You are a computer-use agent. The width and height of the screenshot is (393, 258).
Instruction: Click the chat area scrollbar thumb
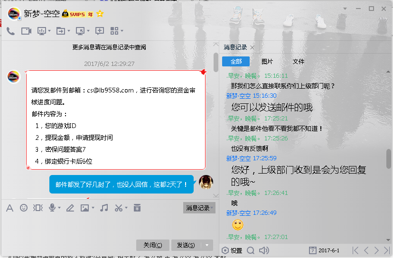216,62
